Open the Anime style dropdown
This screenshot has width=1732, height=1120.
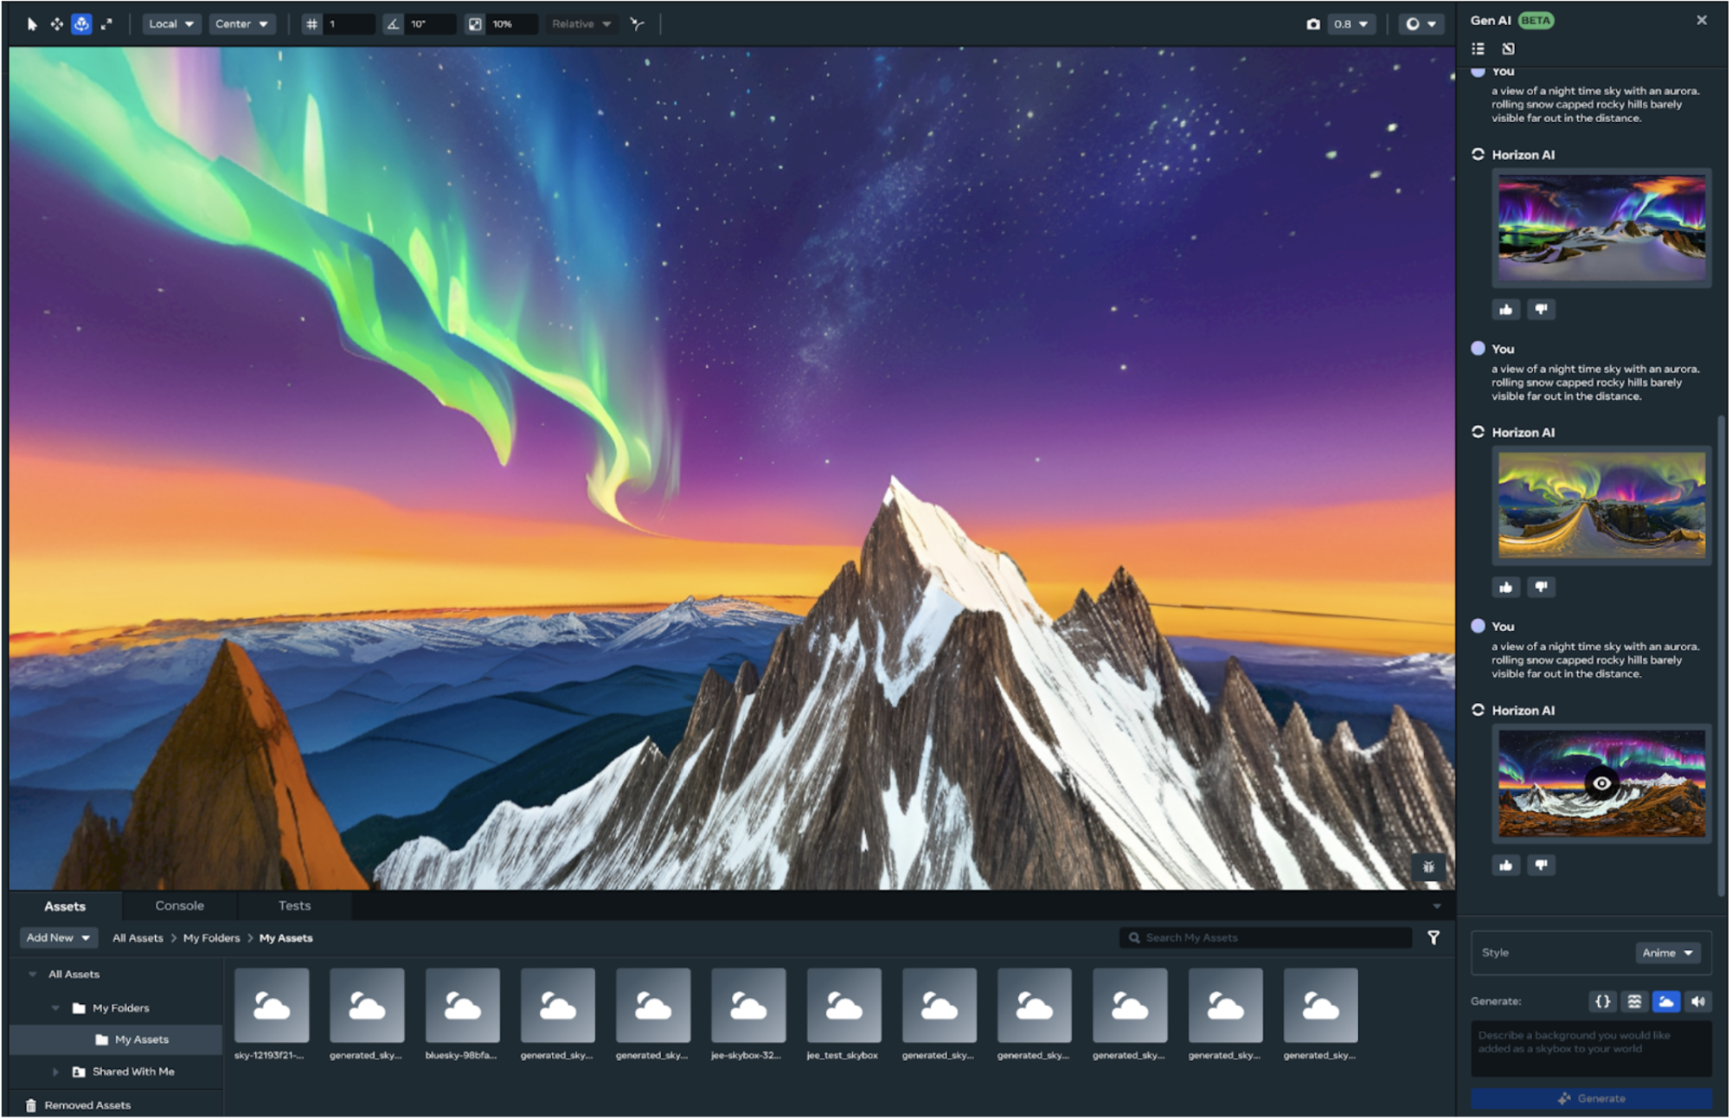tap(1668, 954)
